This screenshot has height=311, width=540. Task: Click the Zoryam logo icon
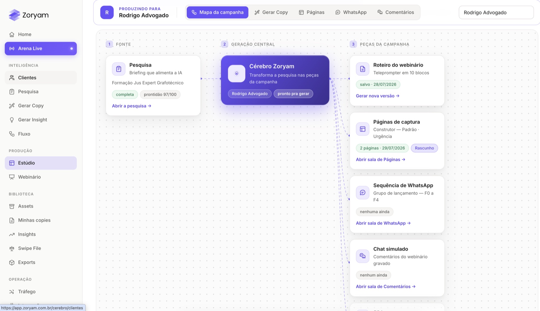14,15
